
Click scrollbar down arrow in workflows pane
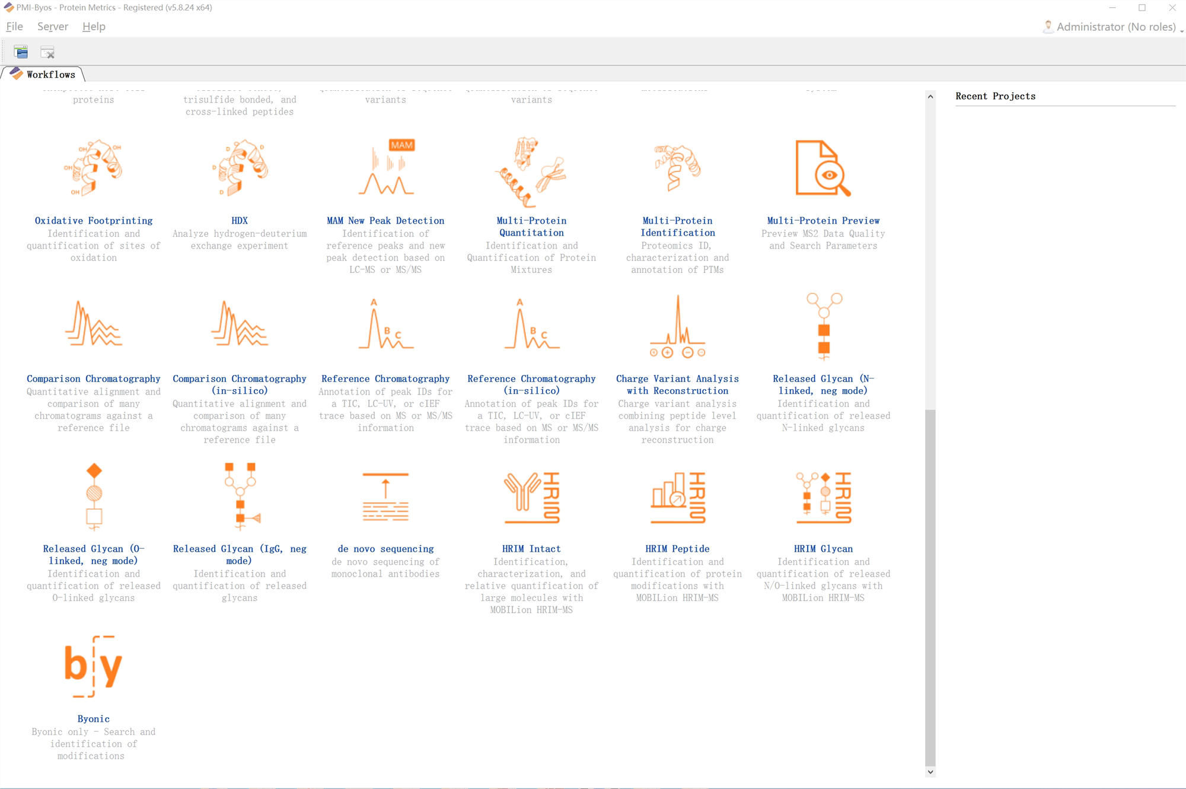(930, 772)
